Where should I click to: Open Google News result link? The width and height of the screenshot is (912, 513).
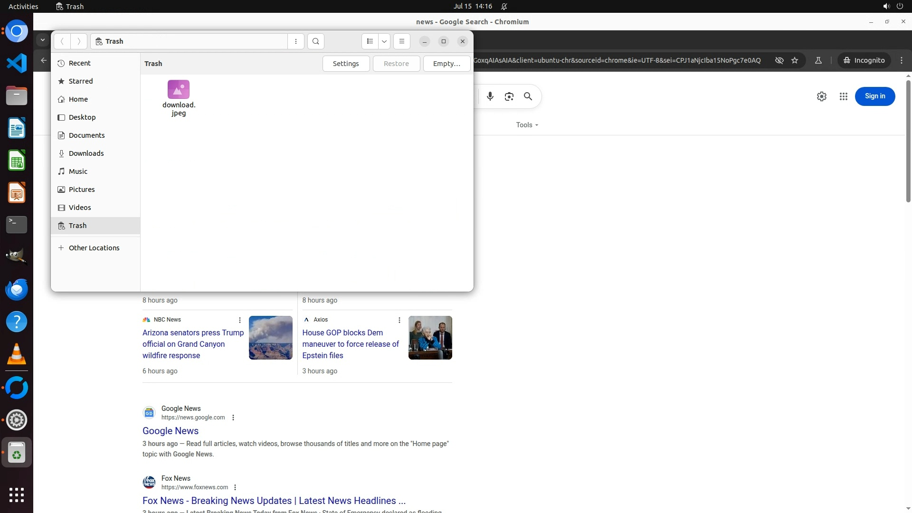click(x=171, y=431)
